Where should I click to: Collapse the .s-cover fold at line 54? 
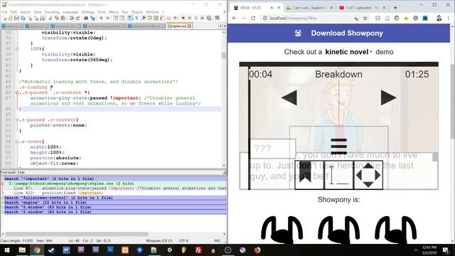click(x=17, y=142)
